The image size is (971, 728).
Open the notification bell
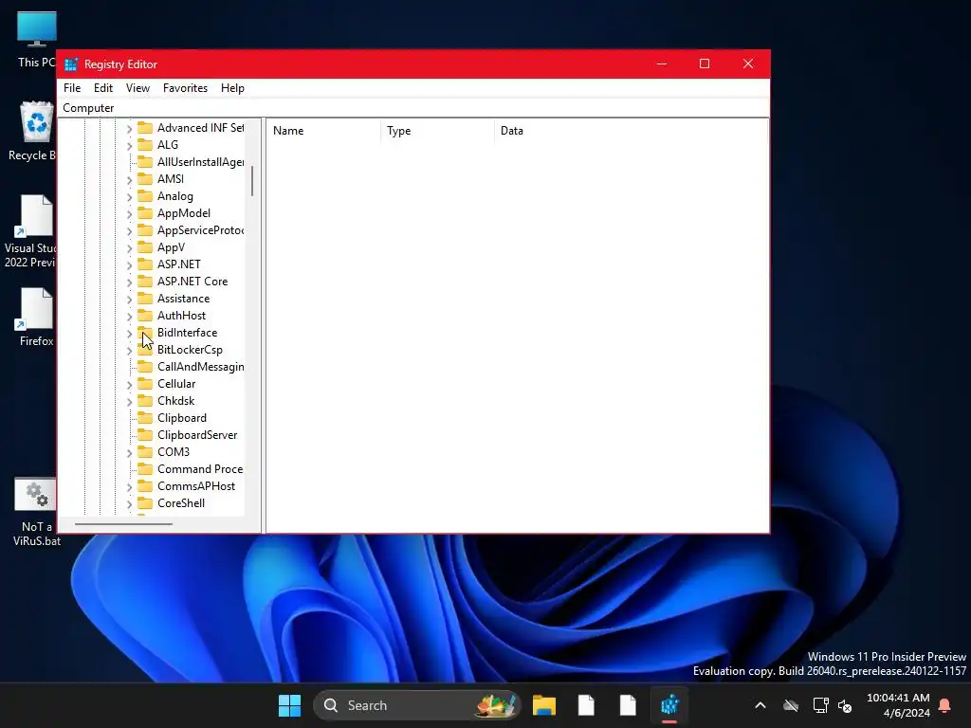[x=945, y=705]
